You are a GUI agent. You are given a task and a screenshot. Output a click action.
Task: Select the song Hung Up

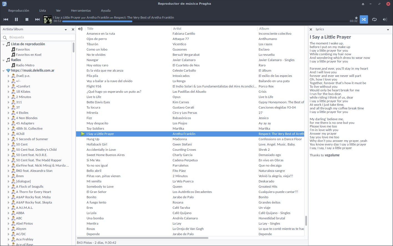pyautogui.click(x=93, y=139)
